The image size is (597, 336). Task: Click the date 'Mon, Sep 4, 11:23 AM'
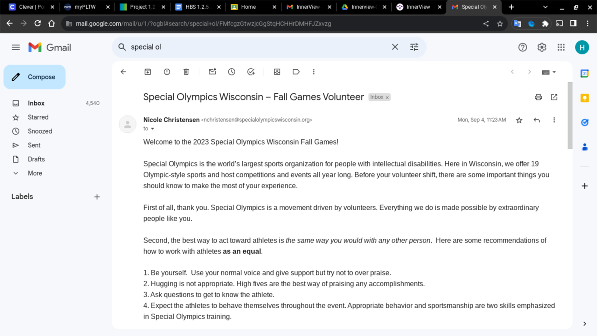tap(482, 120)
